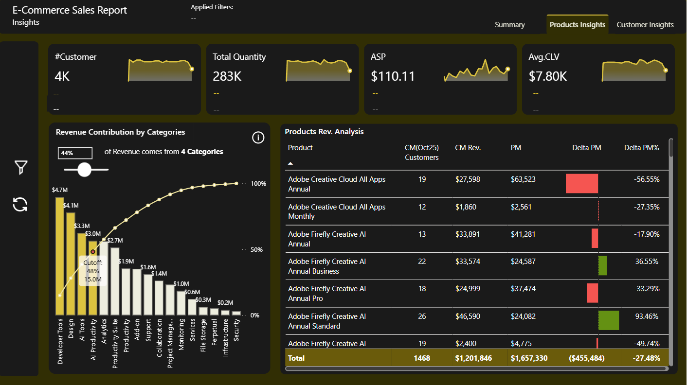This screenshot has width=687, height=385.
Task: Click the 4K customer count value
Action: pyautogui.click(x=62, y=76)
